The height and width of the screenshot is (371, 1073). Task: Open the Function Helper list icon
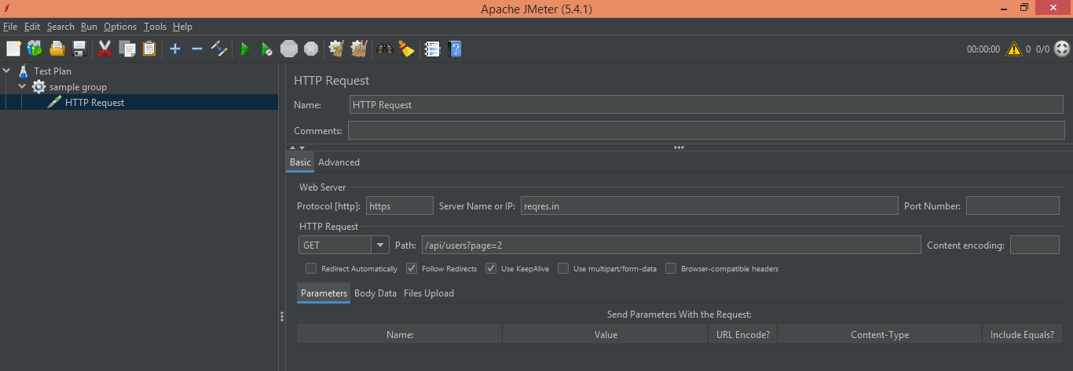coord(432,49)
